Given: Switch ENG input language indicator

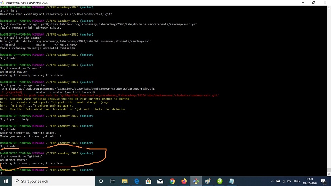Looking at the screenshot, I should [297, 181].
